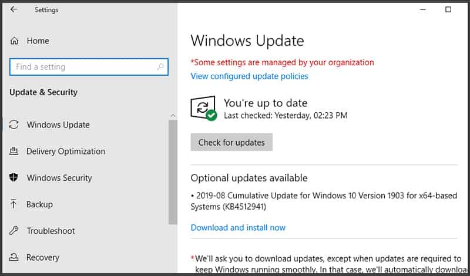This screenshot has height=276, width=470.
Task: Open the Troubleshoot section
Action: (x=50, y=231)
